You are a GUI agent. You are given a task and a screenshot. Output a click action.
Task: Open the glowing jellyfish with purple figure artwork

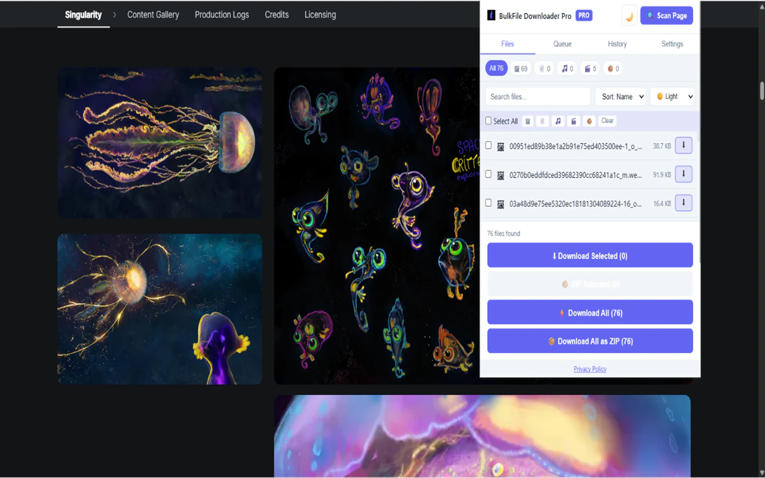(160, 309)
